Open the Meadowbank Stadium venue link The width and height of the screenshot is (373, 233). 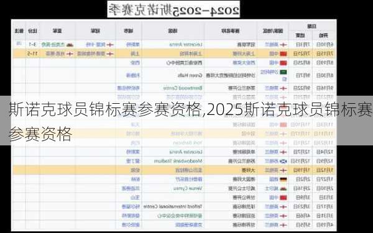click(x=178, y=161)
